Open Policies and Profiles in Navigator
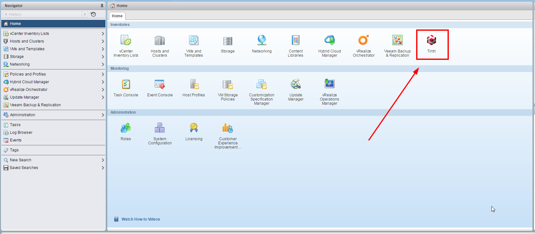535x234 pixels. point(53,74)
